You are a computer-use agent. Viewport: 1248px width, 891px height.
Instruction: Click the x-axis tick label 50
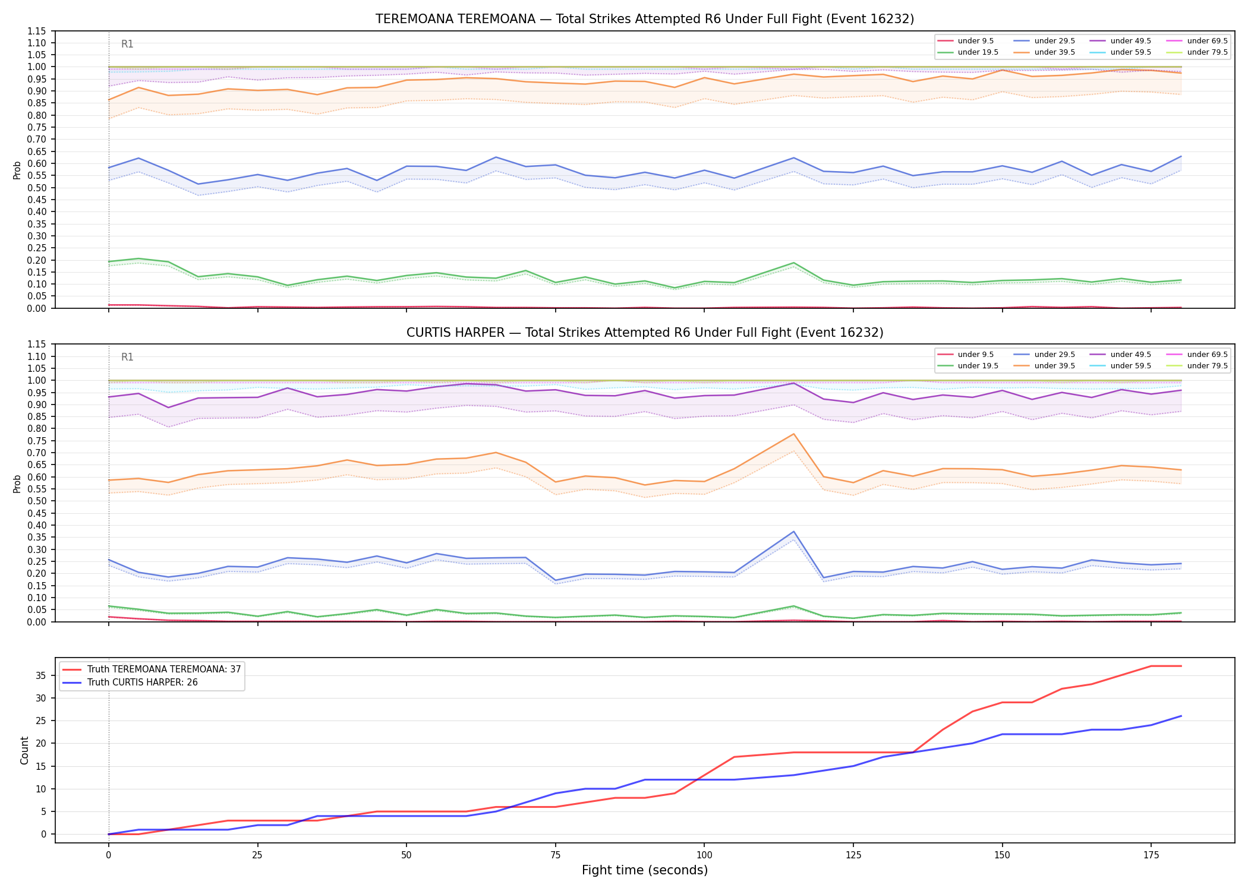coord(406,855)
